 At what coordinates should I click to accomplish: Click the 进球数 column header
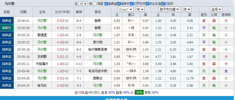tap(226, 14)
